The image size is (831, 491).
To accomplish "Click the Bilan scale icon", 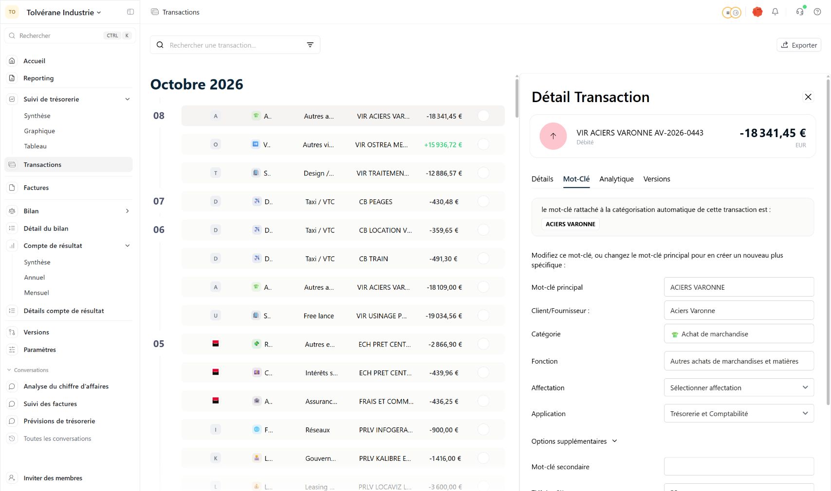I will [x=12, y=211].
